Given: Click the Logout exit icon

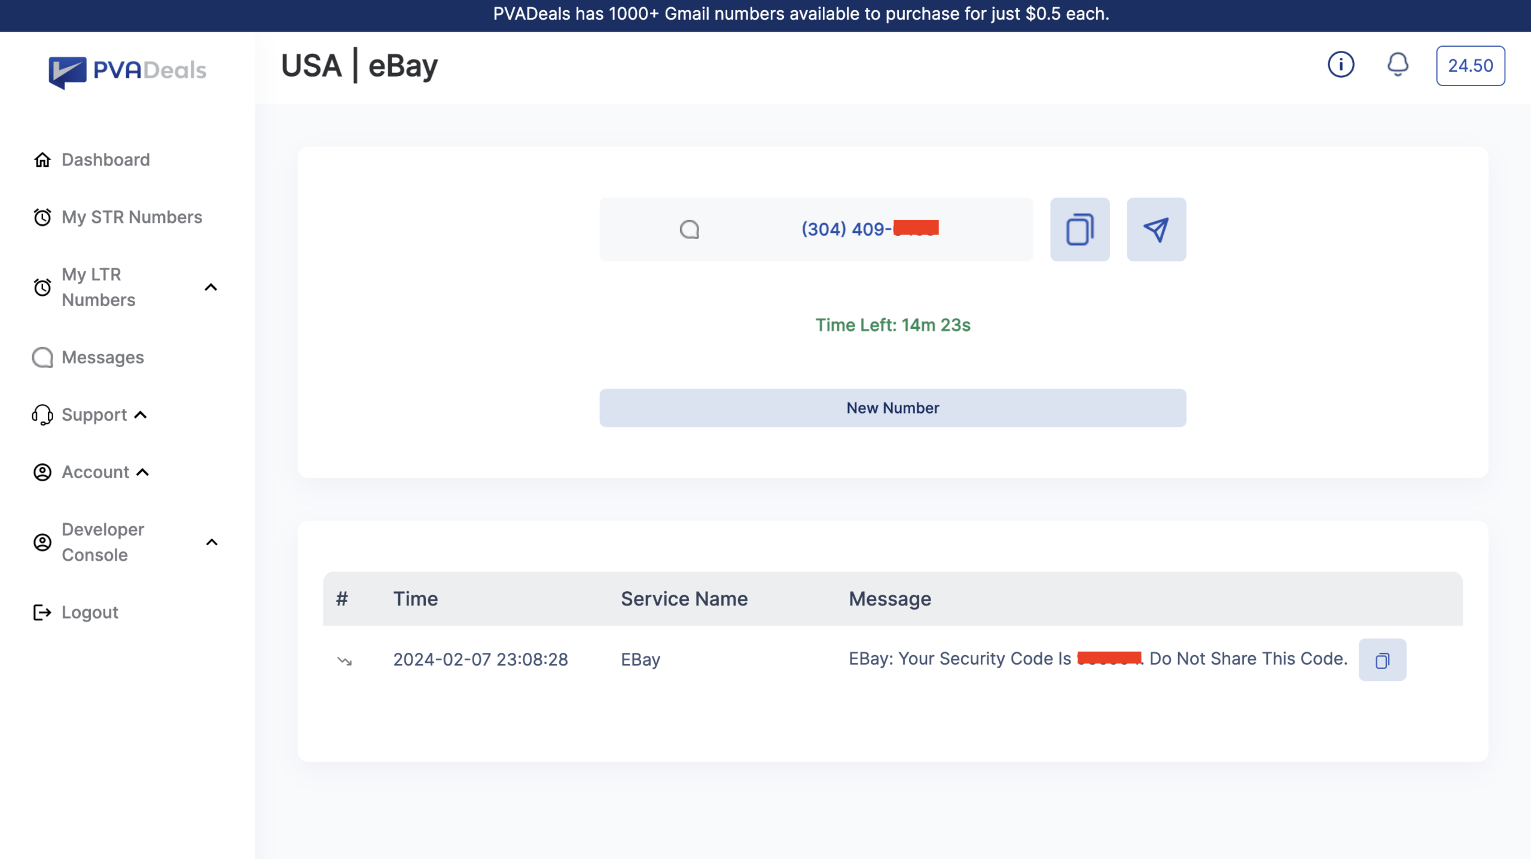Looking at the screenshot, I should click(42, 612).
